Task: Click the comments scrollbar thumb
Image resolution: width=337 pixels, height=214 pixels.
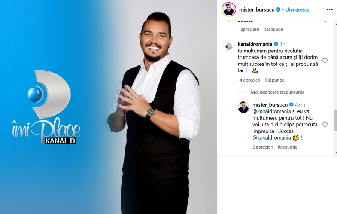Action: (336, 120)
